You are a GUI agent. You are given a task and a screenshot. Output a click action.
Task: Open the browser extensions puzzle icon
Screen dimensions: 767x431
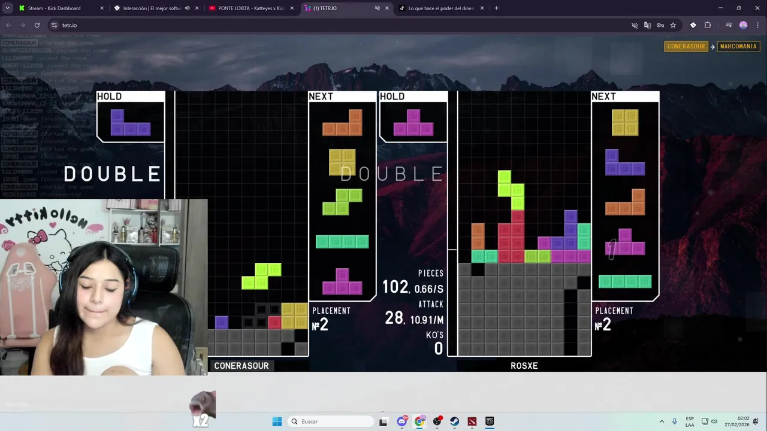click(708, 25)
